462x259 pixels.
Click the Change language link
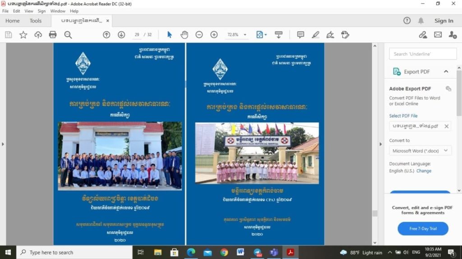click(424, 171)
